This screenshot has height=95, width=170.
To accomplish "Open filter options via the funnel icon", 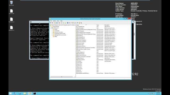I will click(78, 23).
